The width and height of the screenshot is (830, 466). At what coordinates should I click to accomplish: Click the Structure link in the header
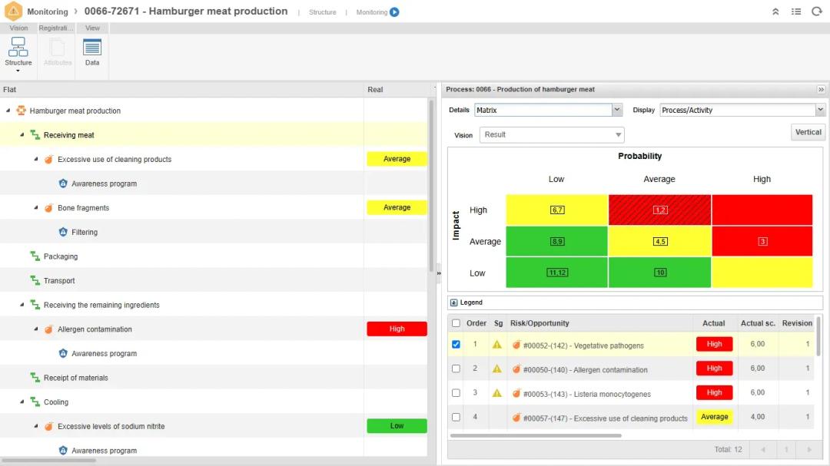click(322, 12)
